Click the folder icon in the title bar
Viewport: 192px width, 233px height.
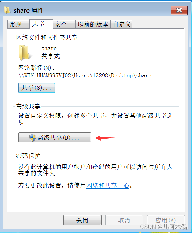pos(7,10)
